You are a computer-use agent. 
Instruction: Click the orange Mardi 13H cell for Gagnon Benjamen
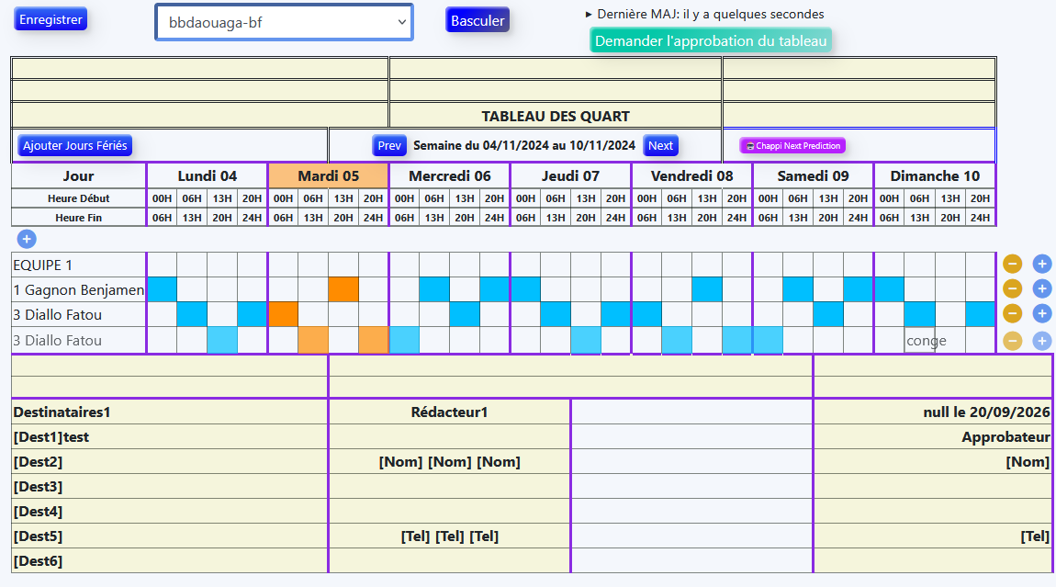click(x=343, y=289)
